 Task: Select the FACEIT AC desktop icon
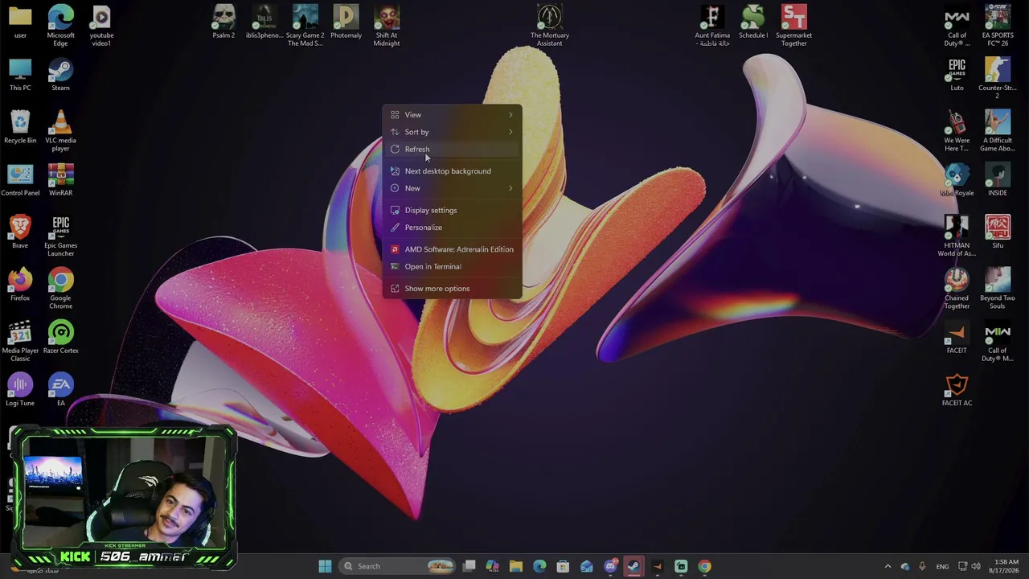pos(957,390)
